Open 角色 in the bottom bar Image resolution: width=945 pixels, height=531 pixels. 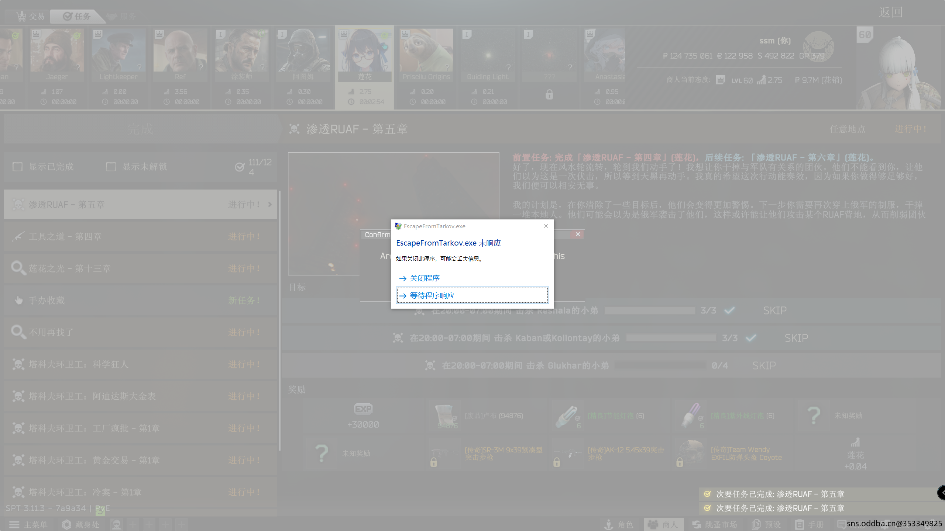pos(619,524)
